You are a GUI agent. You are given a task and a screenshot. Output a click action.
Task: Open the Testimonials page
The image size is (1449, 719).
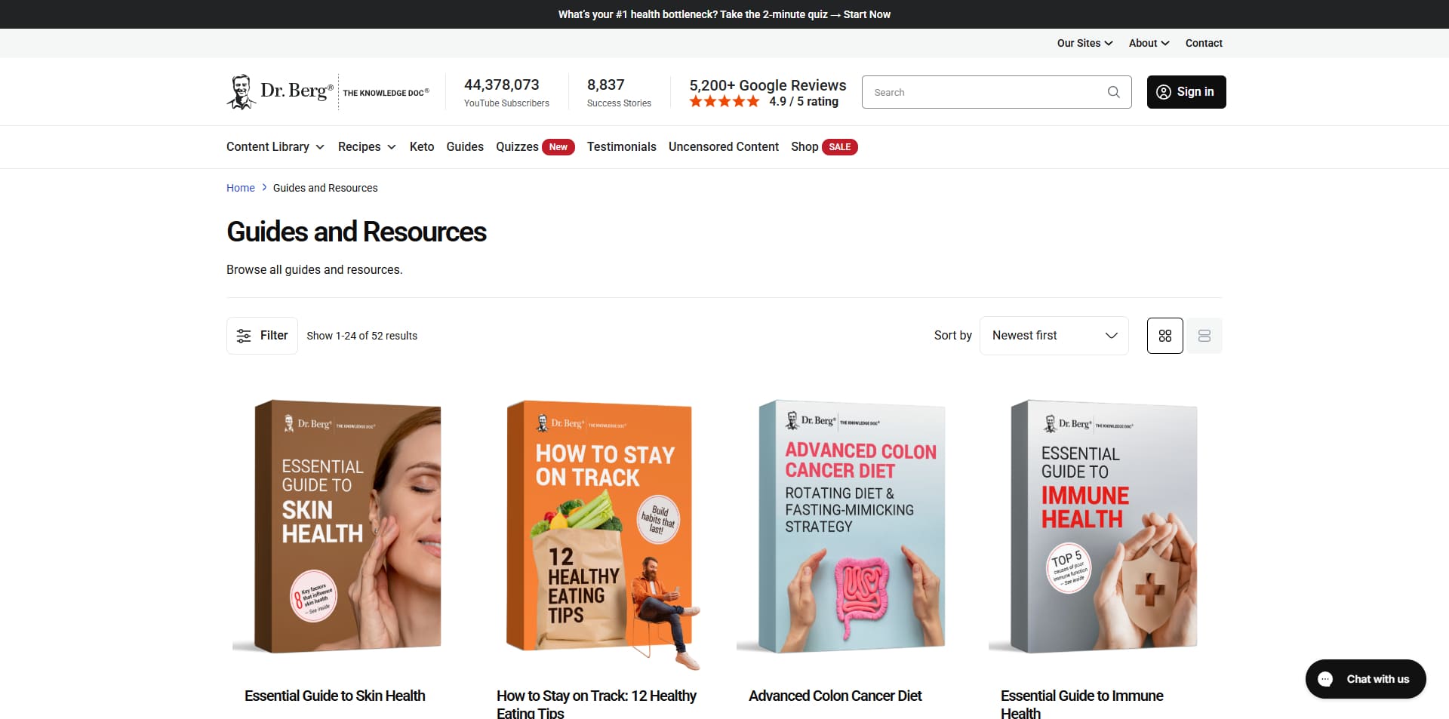(622, 147)
